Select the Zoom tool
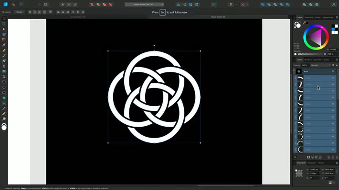Screen dimensions: 339x190 pyautogui.click(x=4, y=119)
